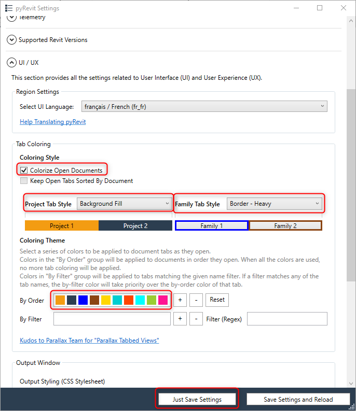The width and height of the screenshot is (356, 411).
Task: Remove a color from By Order list
Action: tap(196, 300)
